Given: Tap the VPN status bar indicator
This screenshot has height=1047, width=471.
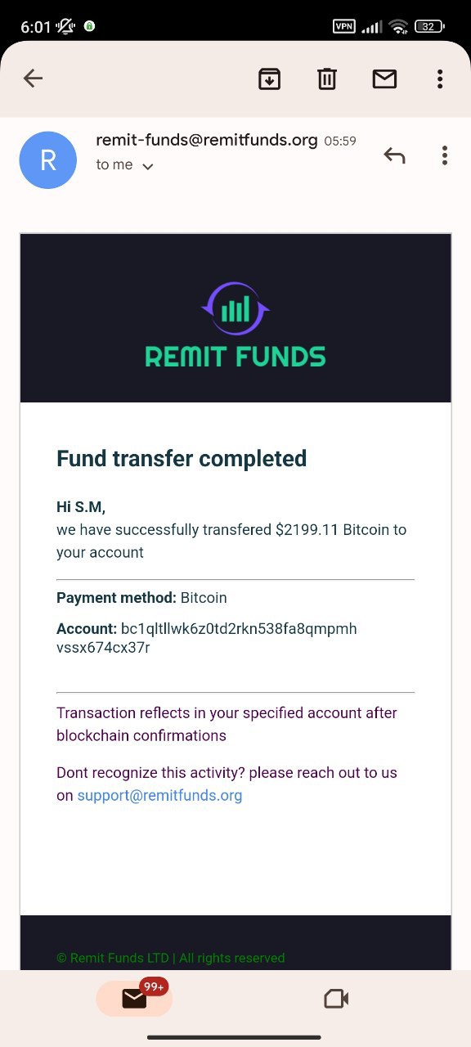Looking at the screenshot, I should pyautogui.click(x=344, y=26).
